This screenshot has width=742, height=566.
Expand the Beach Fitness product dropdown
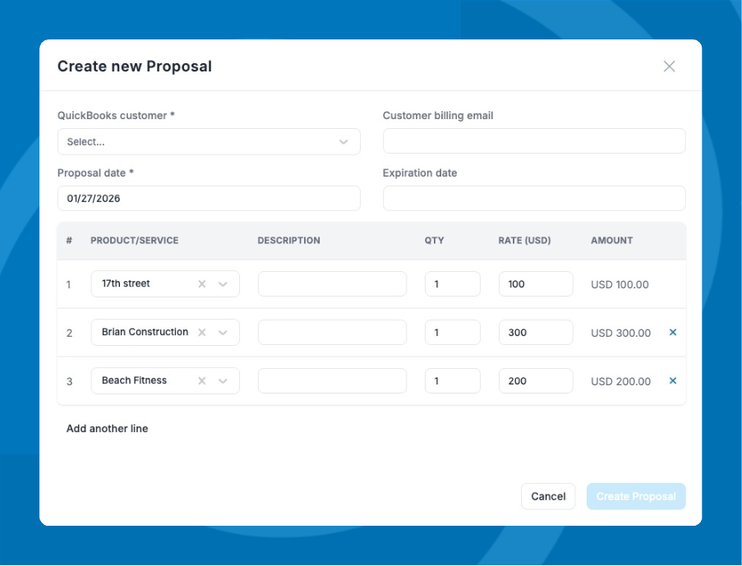tap(223, 381)
